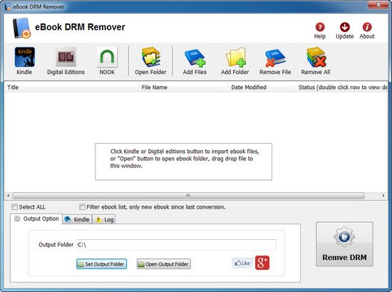Click the Facebook Like button
Viewport: 392px width, 292px height.
pyautogui.click(x=242, y=263)
